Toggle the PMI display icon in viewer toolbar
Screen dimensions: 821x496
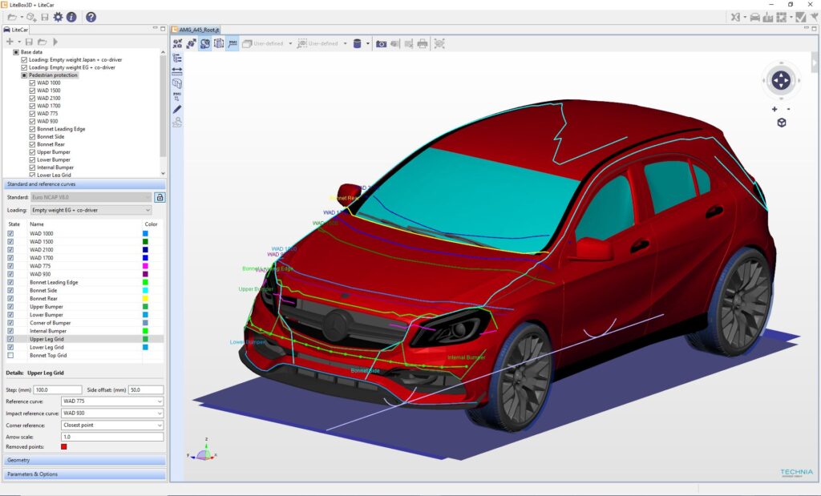click(x=233, y=43)
